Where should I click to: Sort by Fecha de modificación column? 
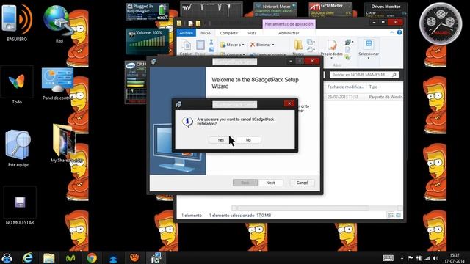point(346,87)
